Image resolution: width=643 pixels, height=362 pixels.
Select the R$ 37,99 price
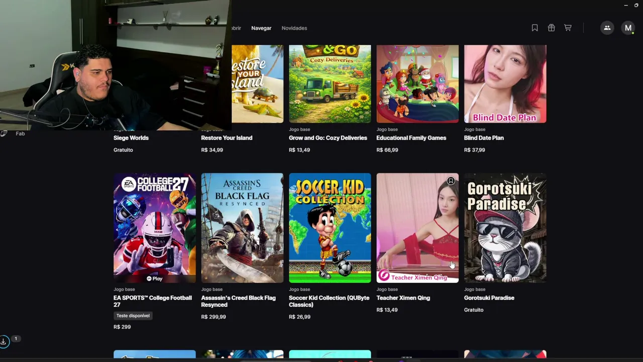[x=475, y=150]
